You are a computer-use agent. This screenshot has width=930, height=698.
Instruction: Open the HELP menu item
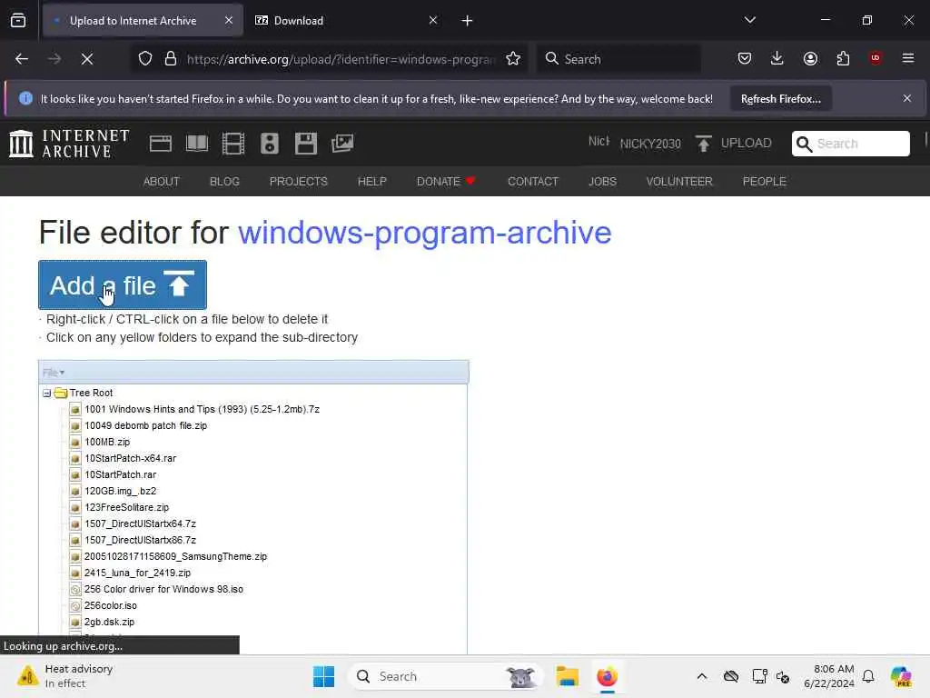(371, 182)
